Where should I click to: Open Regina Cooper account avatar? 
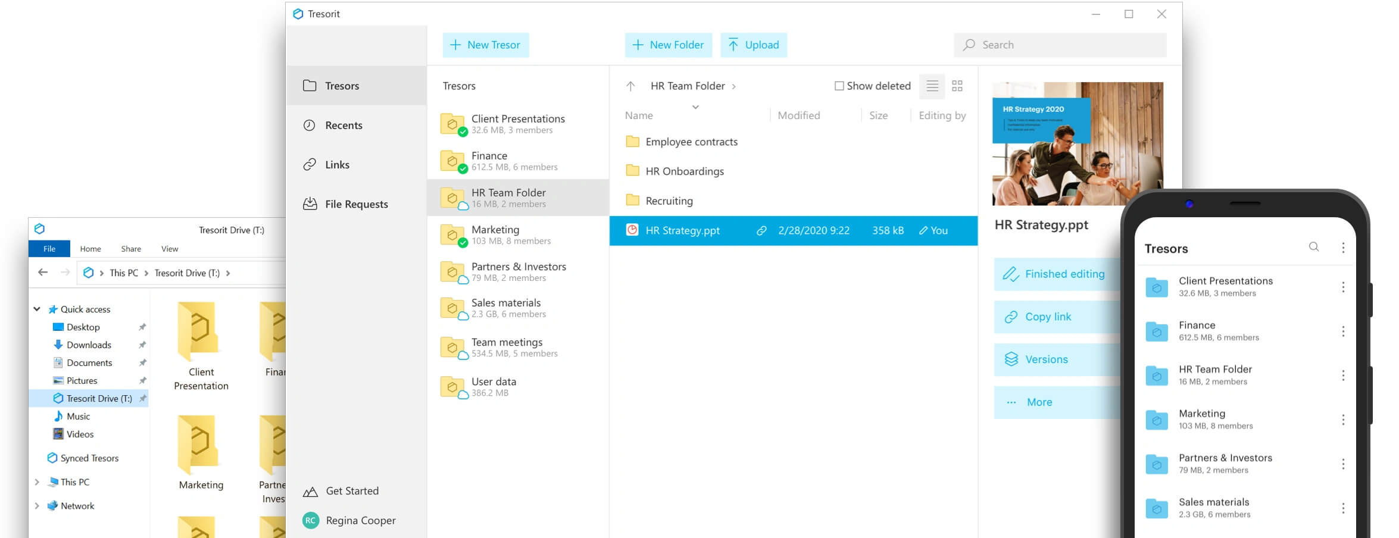[310, 520]
